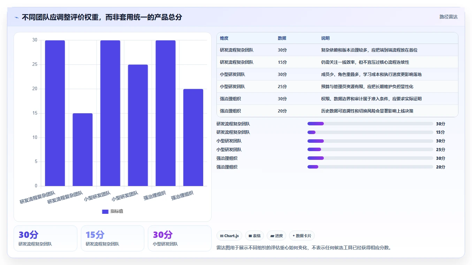
Task: Click the blue icon before the slide title
Action: [17, 17]
